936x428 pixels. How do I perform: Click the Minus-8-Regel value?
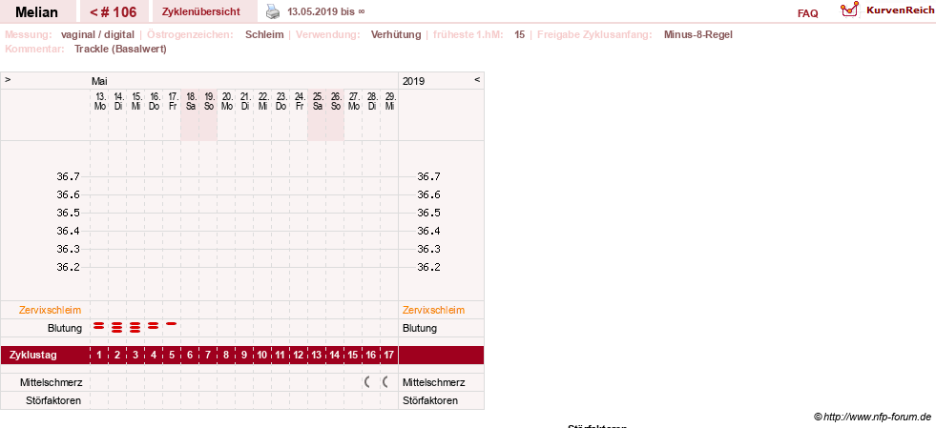pyautogui.click(x=697, y=34)
